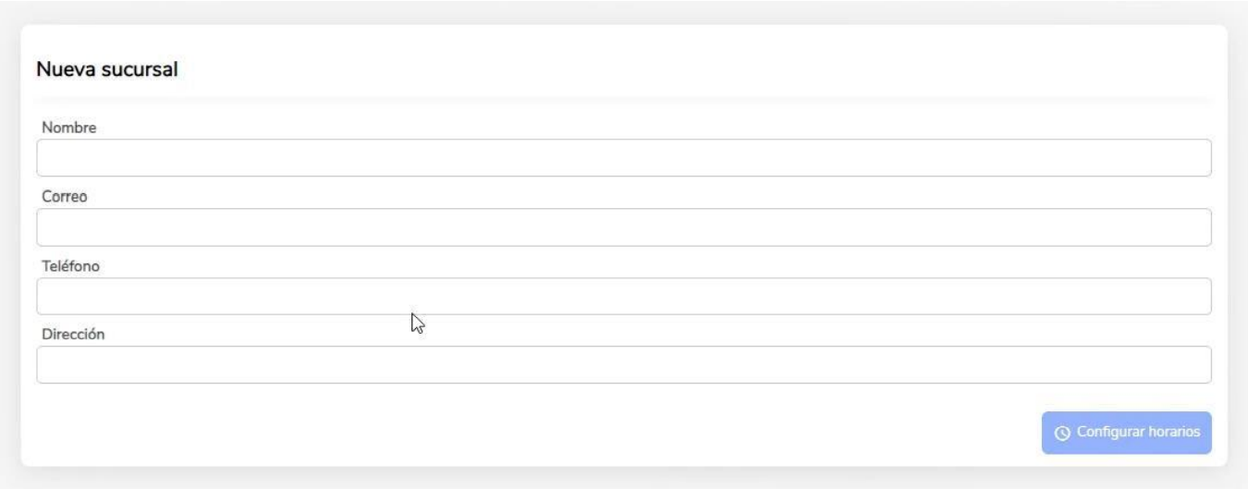Focus the Nombre input field
The width and height of the screenshot is (1248, 489).
tap(624, 158)
